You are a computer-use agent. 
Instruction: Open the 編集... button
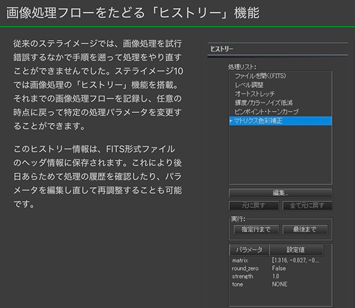(x=280, y=193)
